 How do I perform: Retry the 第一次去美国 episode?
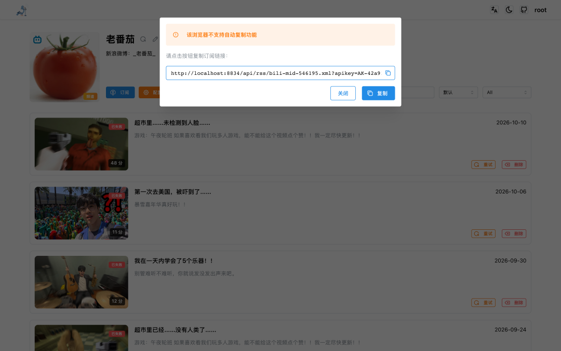pyautogui.click(x=484, y=233)
